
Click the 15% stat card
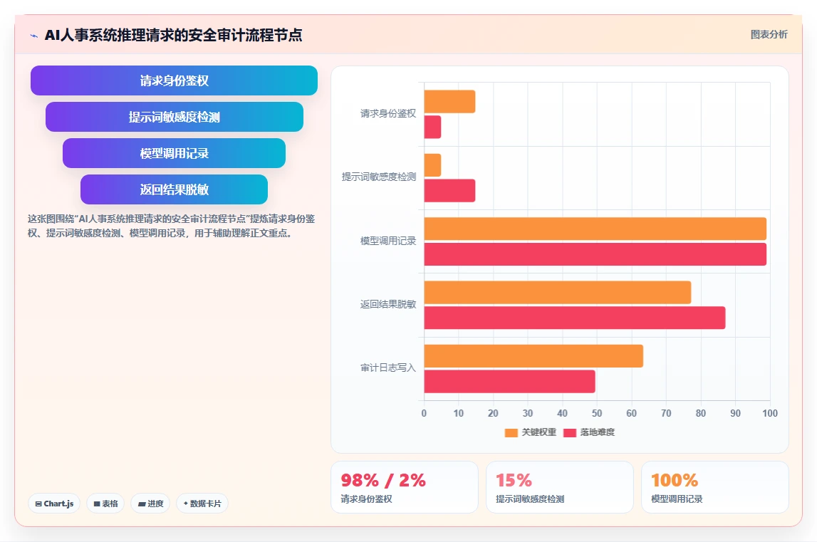point(560,487)
